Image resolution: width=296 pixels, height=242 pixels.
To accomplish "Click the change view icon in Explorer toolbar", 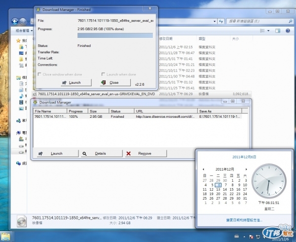I will (262, 31).
